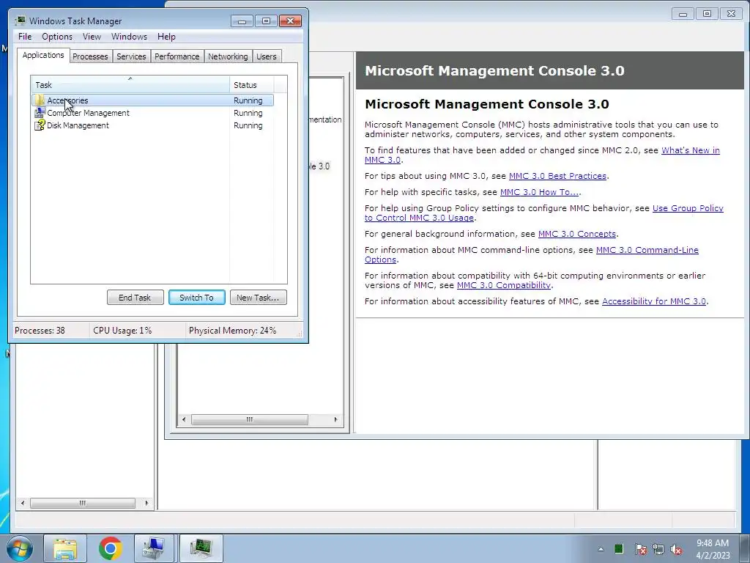Open the View menu in Task Manager
This screenshot has height=563, width=750.
pos(92,37)
